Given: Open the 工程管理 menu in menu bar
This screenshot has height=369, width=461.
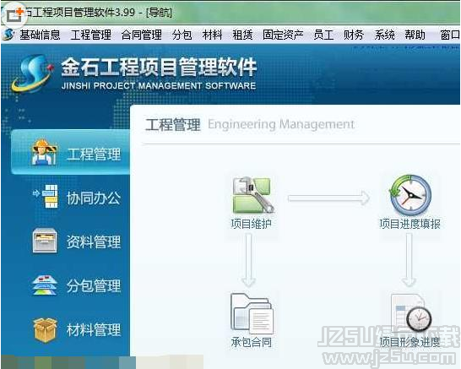Looking at the screenshot, I should click(x=91, y=35).
